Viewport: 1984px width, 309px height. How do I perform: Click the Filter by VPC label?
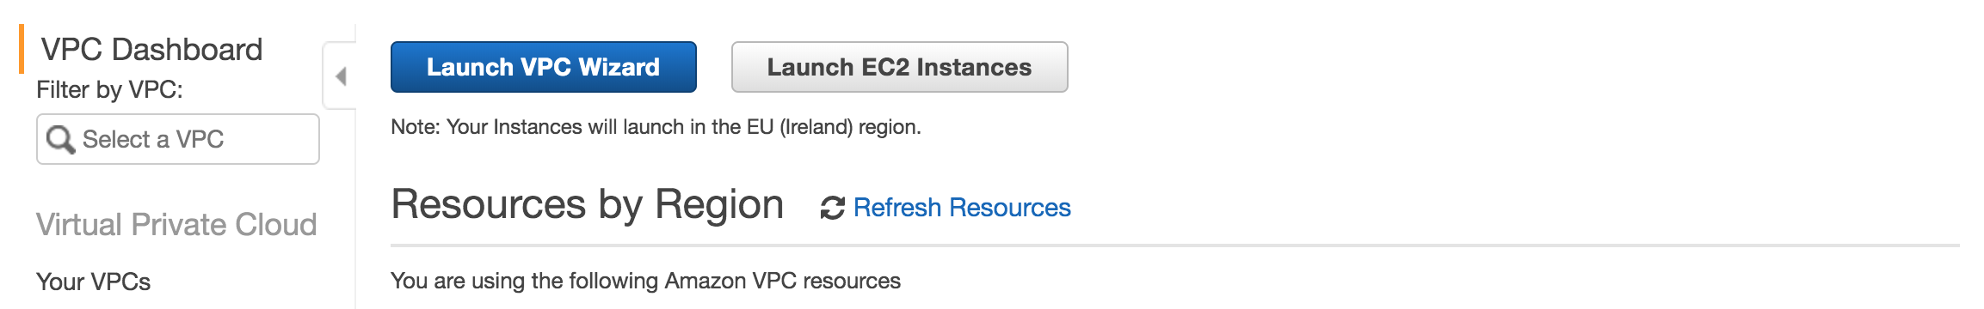(109, 89)
